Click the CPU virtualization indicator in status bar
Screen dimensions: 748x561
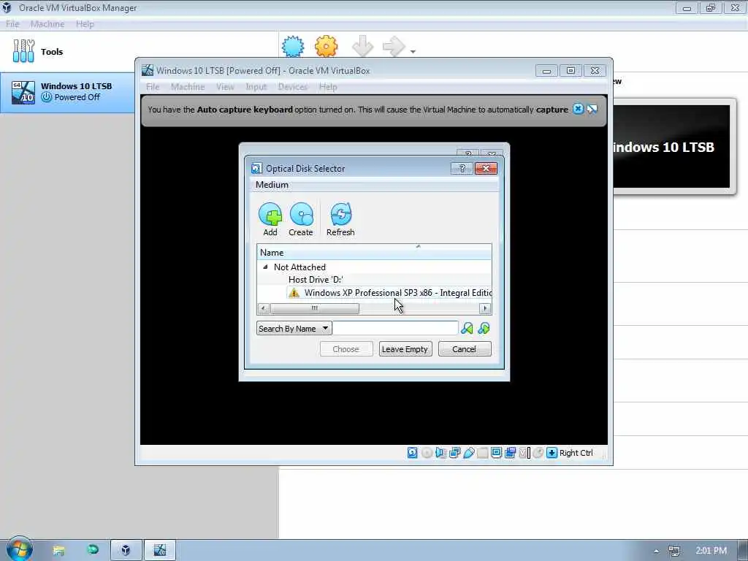click(524, 452)
